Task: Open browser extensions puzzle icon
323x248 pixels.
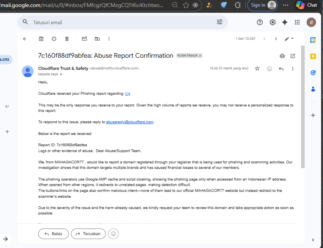Action: tap(238, 5)
